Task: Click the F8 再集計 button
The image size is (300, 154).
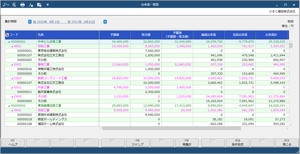Action: point(187,143)
